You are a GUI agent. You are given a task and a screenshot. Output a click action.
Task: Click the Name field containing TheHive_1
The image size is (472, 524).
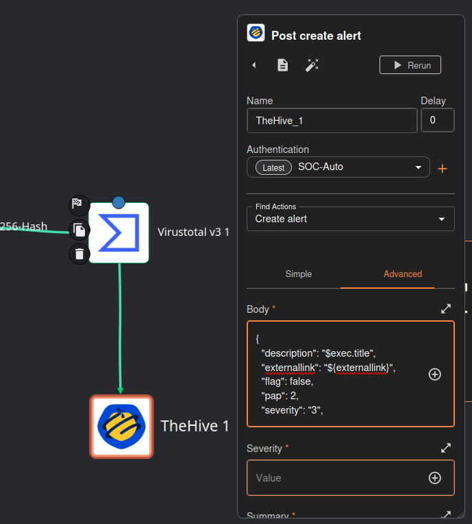tap(332, 121)
